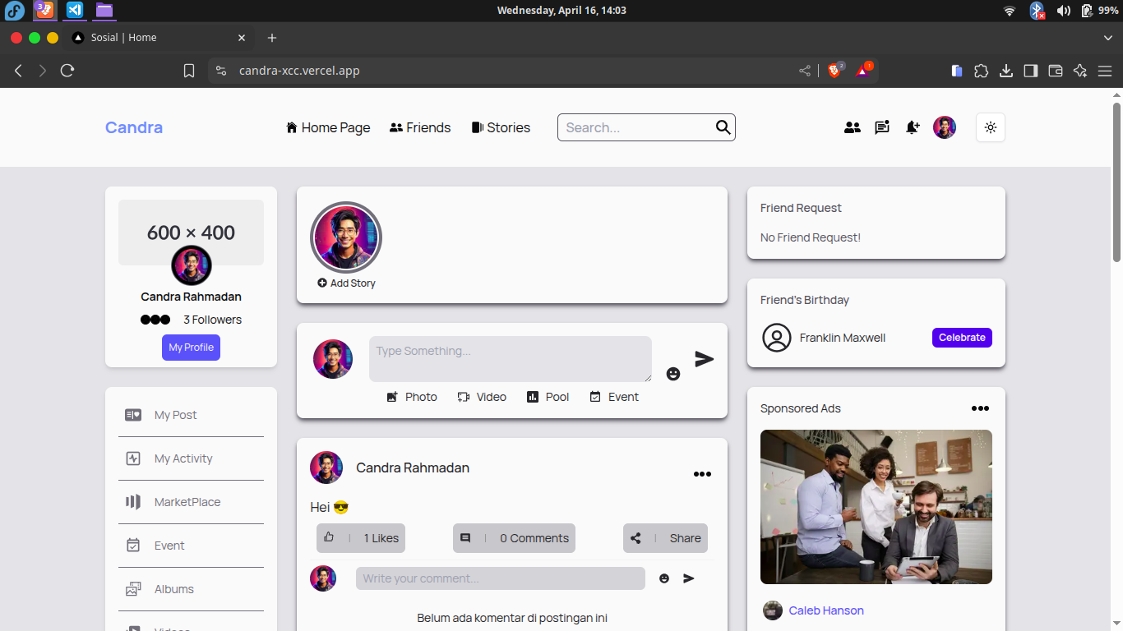
Task: Click the search magnifier icon
Action: click(723, 127)
